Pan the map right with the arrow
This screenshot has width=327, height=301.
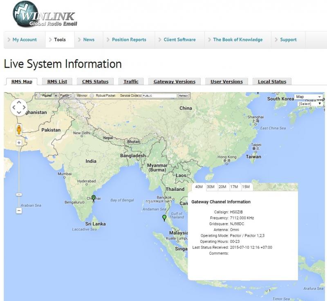[24, 107]
